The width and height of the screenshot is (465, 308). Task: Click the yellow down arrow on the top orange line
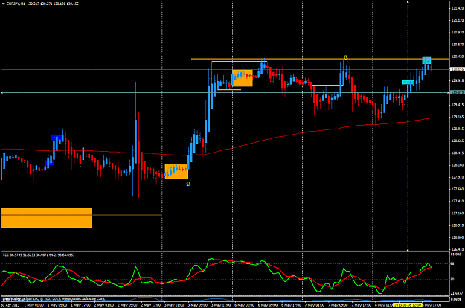[345, 57]
